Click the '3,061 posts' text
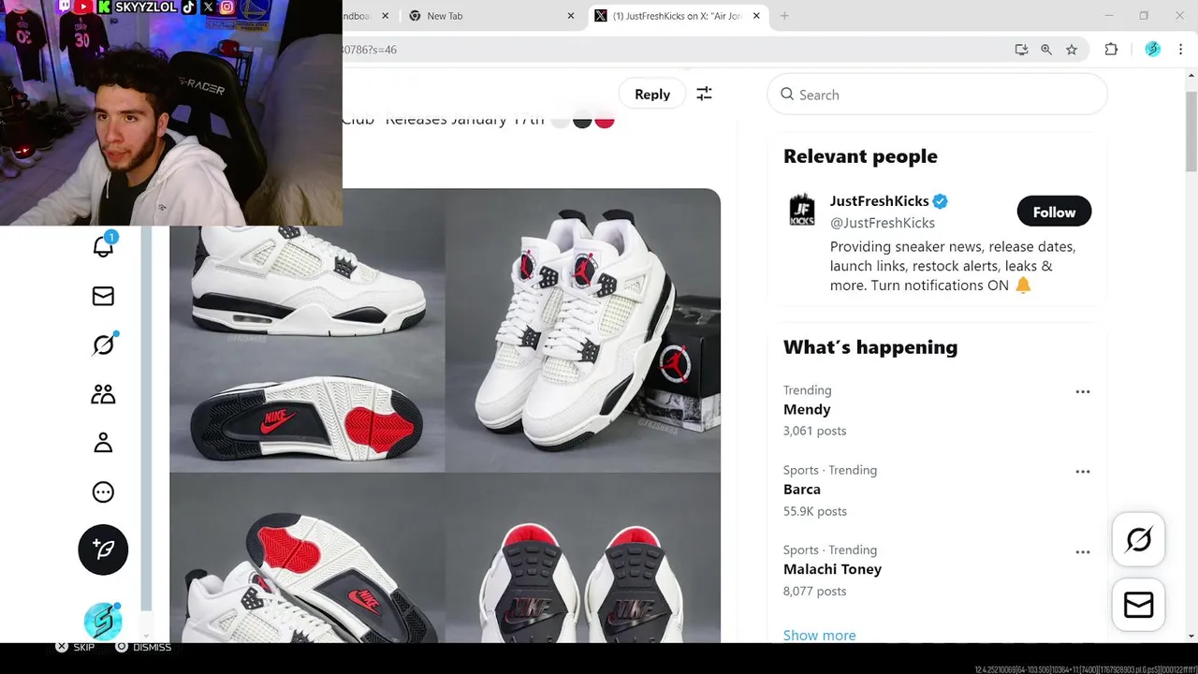The height and width of the screenshot is (674, 1198). pos(814,431)
